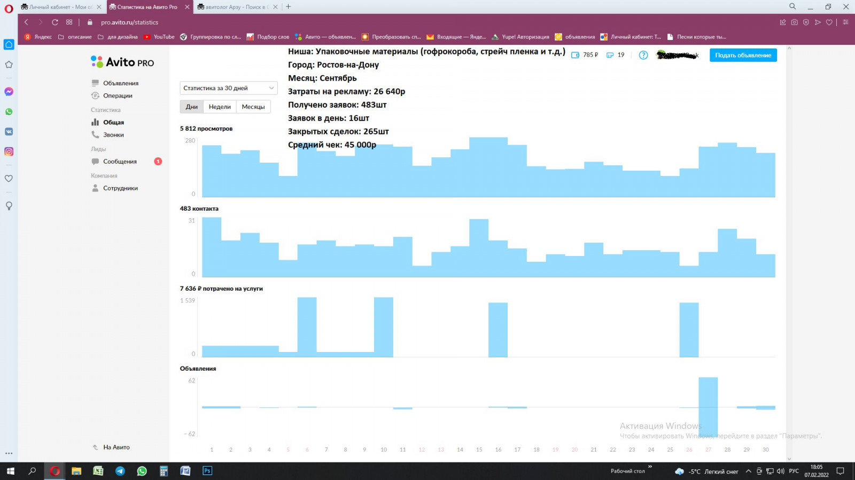This screenshot has height=480, width=855.
Task: Open the Яндекс bookmark
Action: pos(38,37)
